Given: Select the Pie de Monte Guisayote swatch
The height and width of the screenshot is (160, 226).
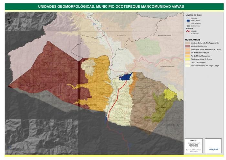Looking at the screenshot, I should click(x=188, y=52).
